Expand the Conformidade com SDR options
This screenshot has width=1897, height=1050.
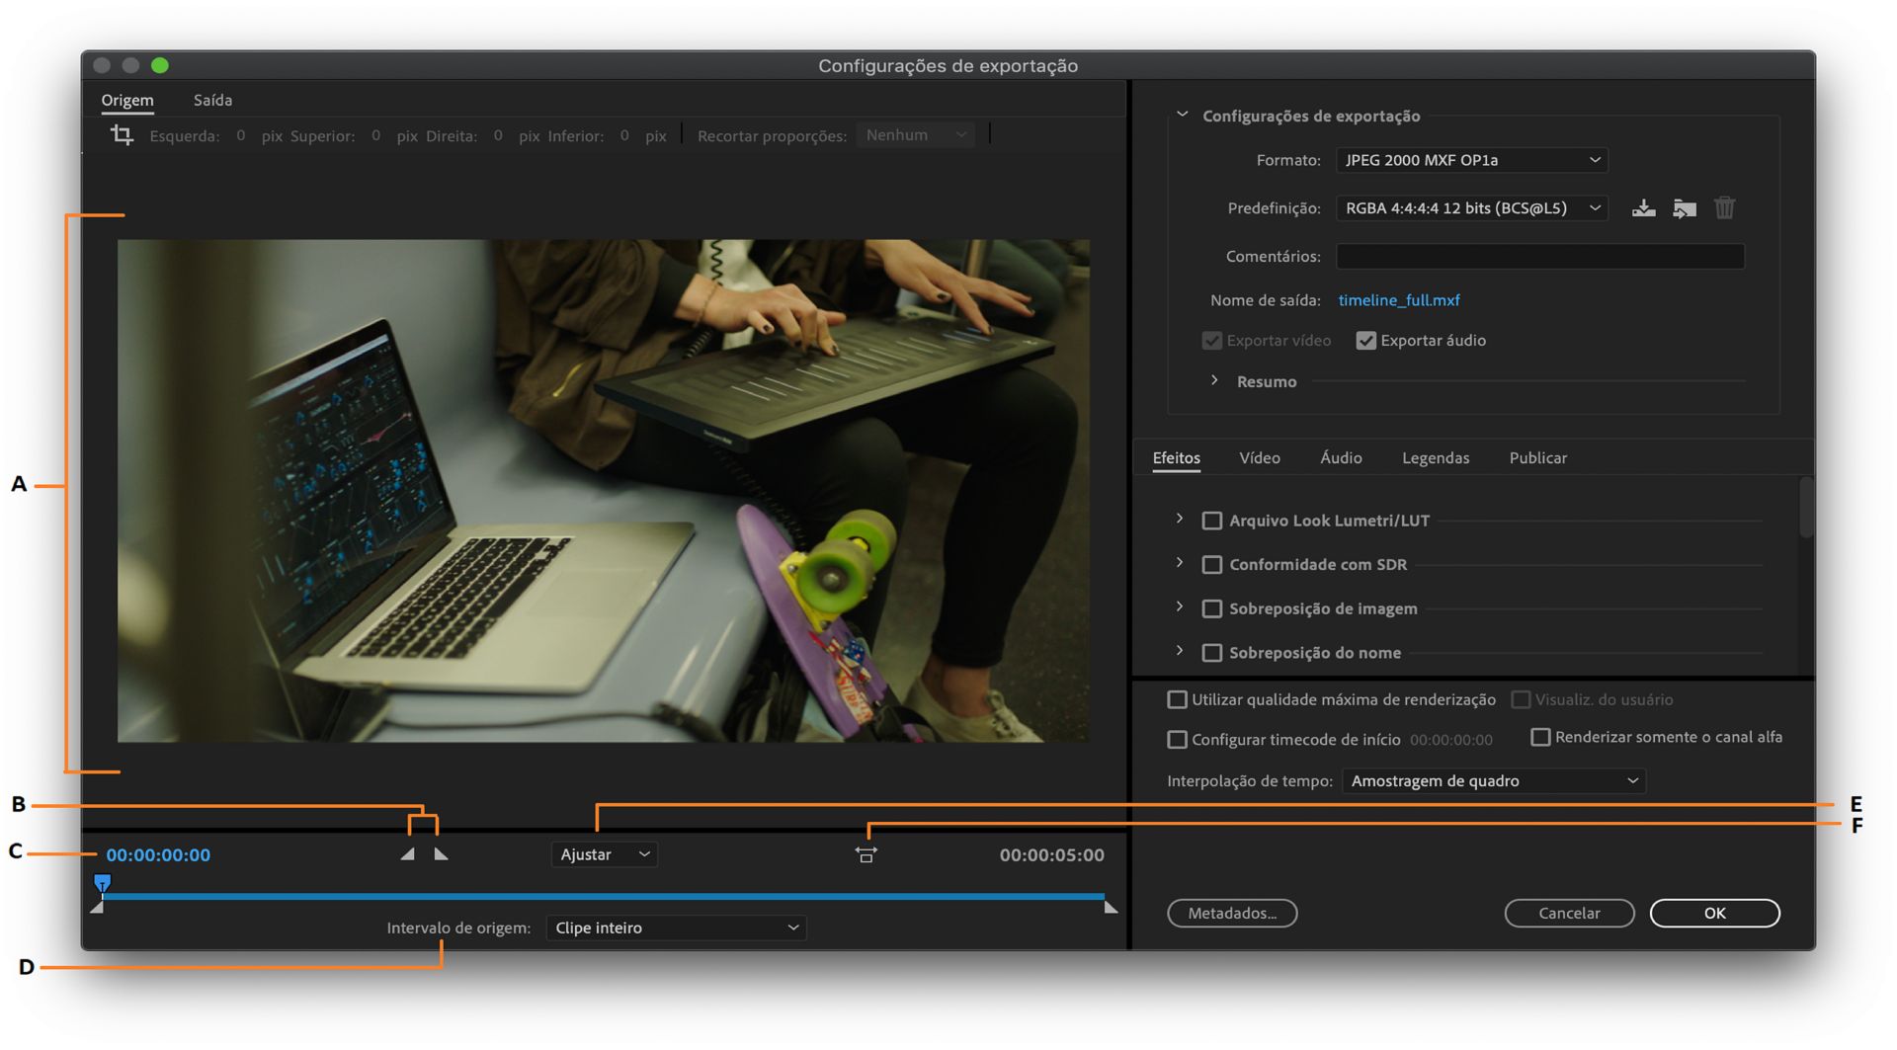click(1179, 563)
